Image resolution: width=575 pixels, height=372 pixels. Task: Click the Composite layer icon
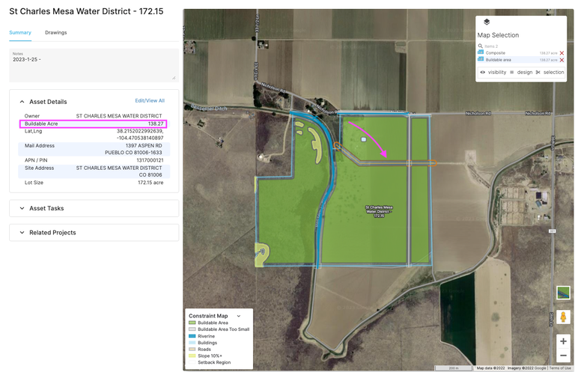[x=481, y=53]
